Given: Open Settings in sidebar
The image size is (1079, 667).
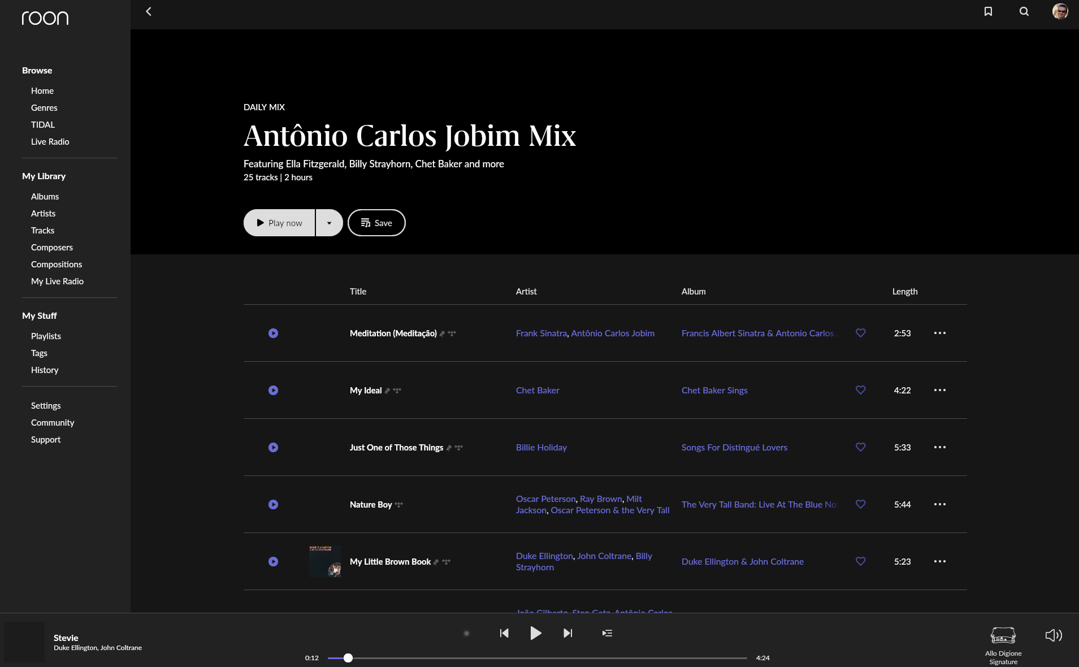Looking at the screenshot, I should [x=46, y=406].
